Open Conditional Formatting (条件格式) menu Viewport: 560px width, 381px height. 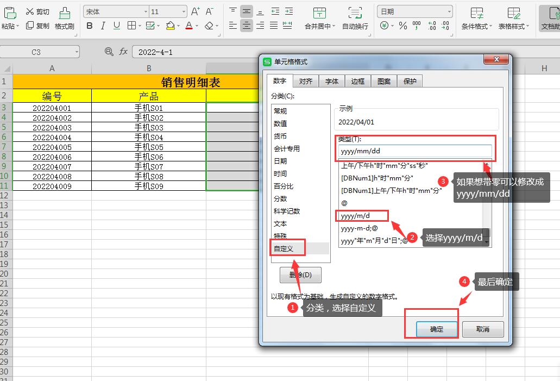(x=477, y=18)
